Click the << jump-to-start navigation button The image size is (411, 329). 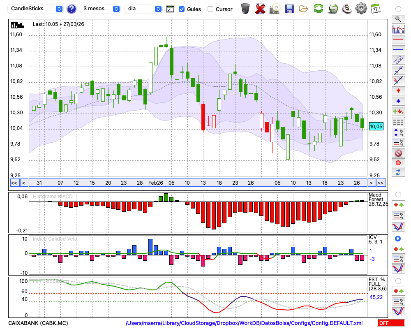pyautogui.click(x=14, y=183)
